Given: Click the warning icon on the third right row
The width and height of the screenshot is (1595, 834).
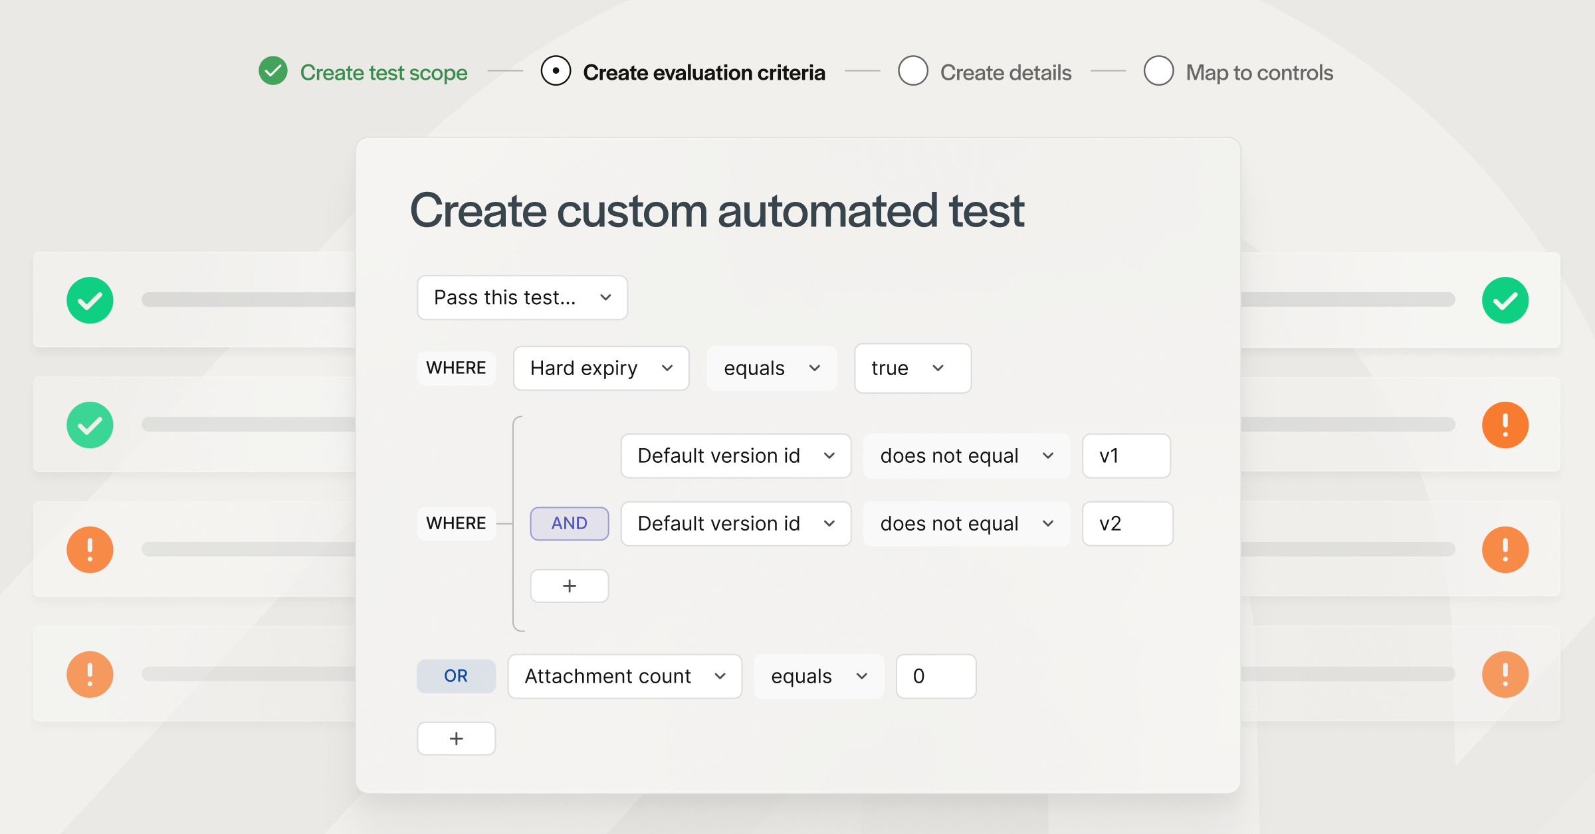Looking at the screenshot, I should tap(1505, 549).
